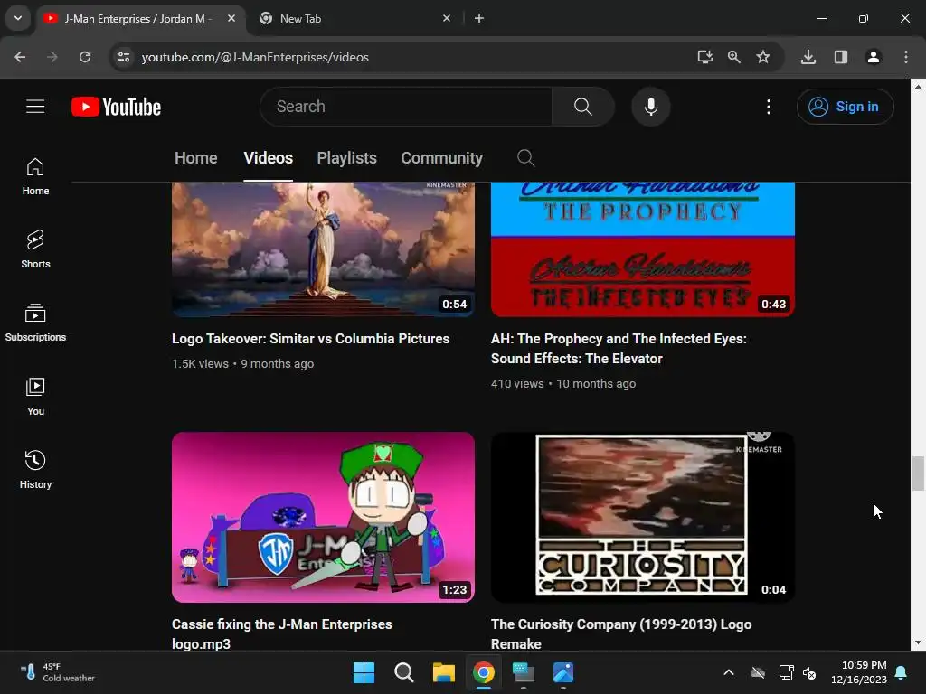Viewport: 926px width, 694px height.
Task: Open AH: The Prophecy and Infected Eyes title
Action: pyautogui.click(x=619, y=349)
